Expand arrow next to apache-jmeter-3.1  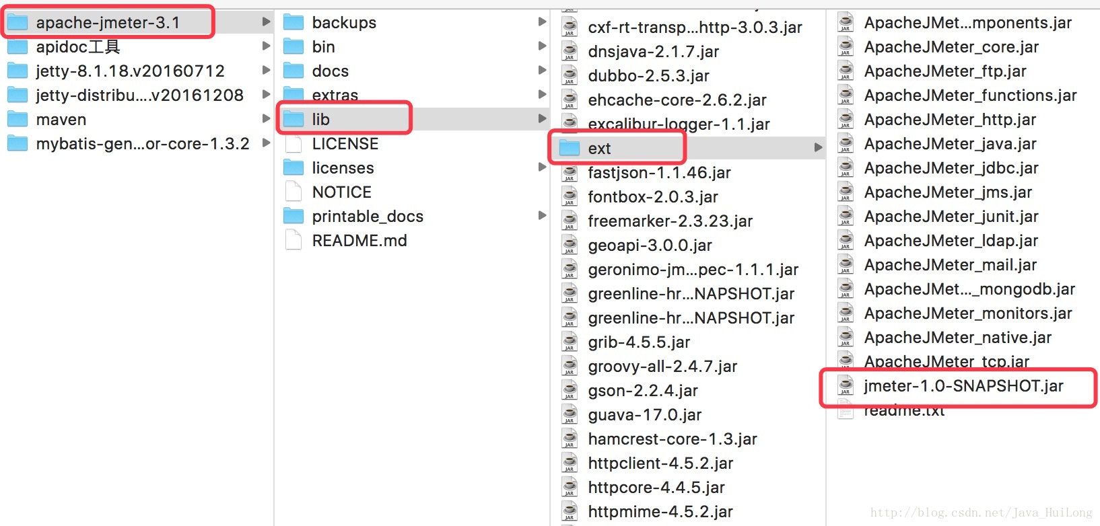point(266,22)
